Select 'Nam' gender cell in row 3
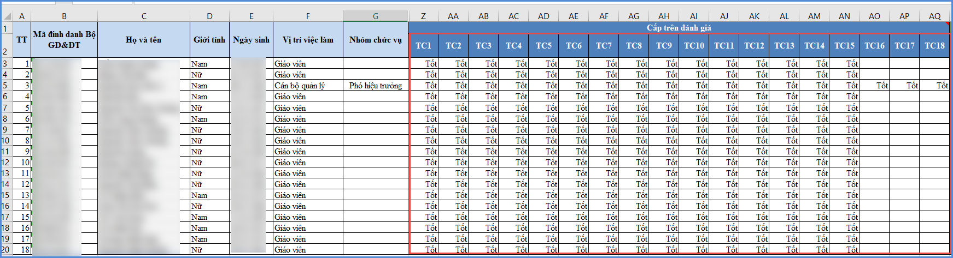 [209, 64]
